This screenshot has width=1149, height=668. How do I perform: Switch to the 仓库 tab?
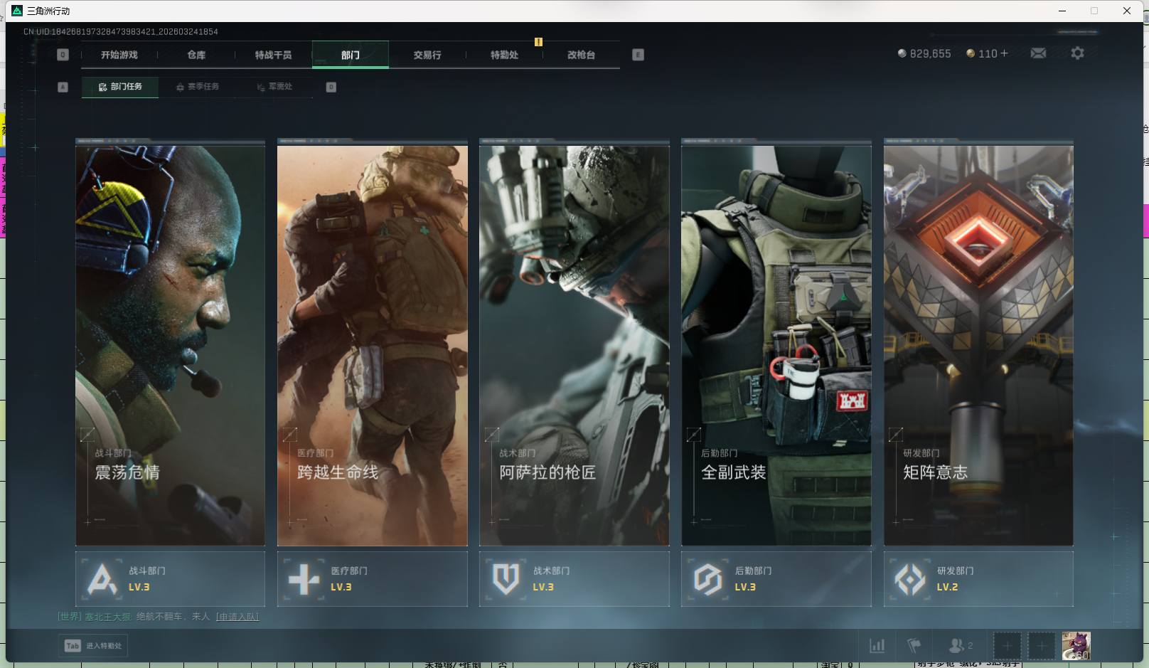pos(196,55)
